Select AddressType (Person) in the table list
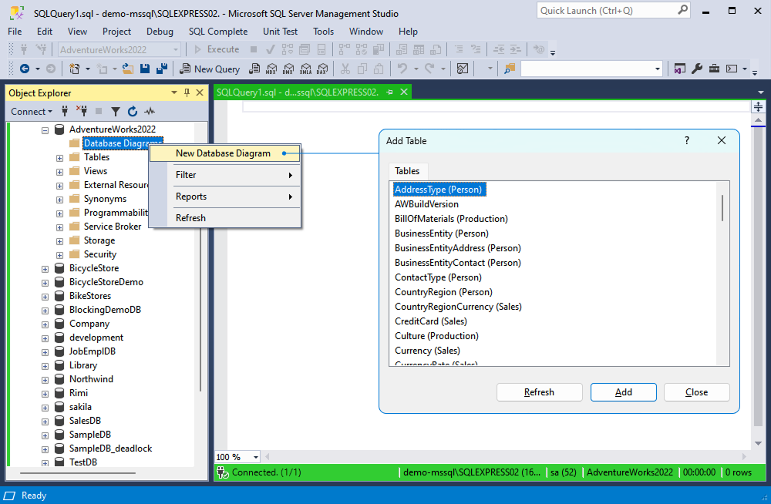771x504 pixels. click(x=439, y=189)
